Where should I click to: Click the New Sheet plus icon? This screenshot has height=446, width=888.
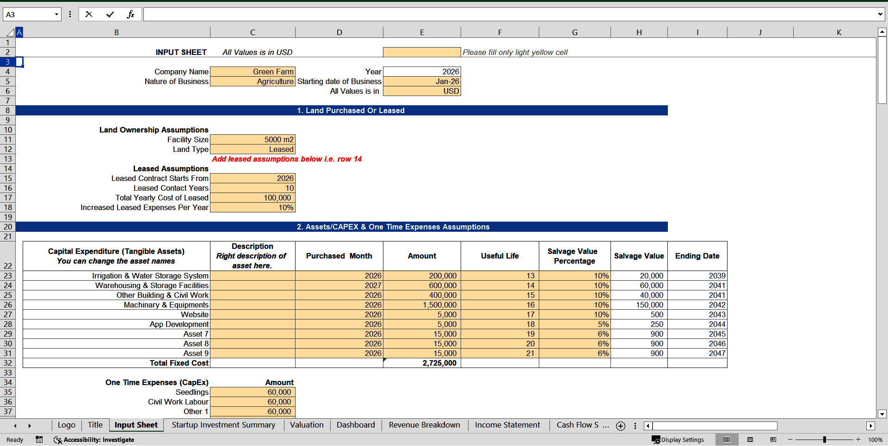tap(620, 426)
